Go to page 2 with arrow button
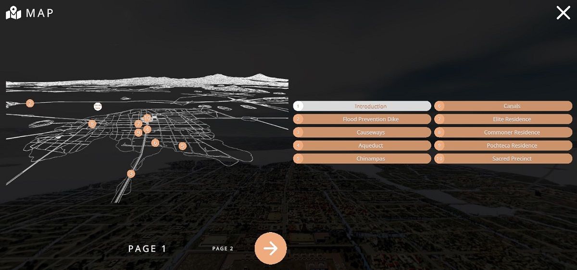Screen dimensions: 577x270 (x=271, y=248)
